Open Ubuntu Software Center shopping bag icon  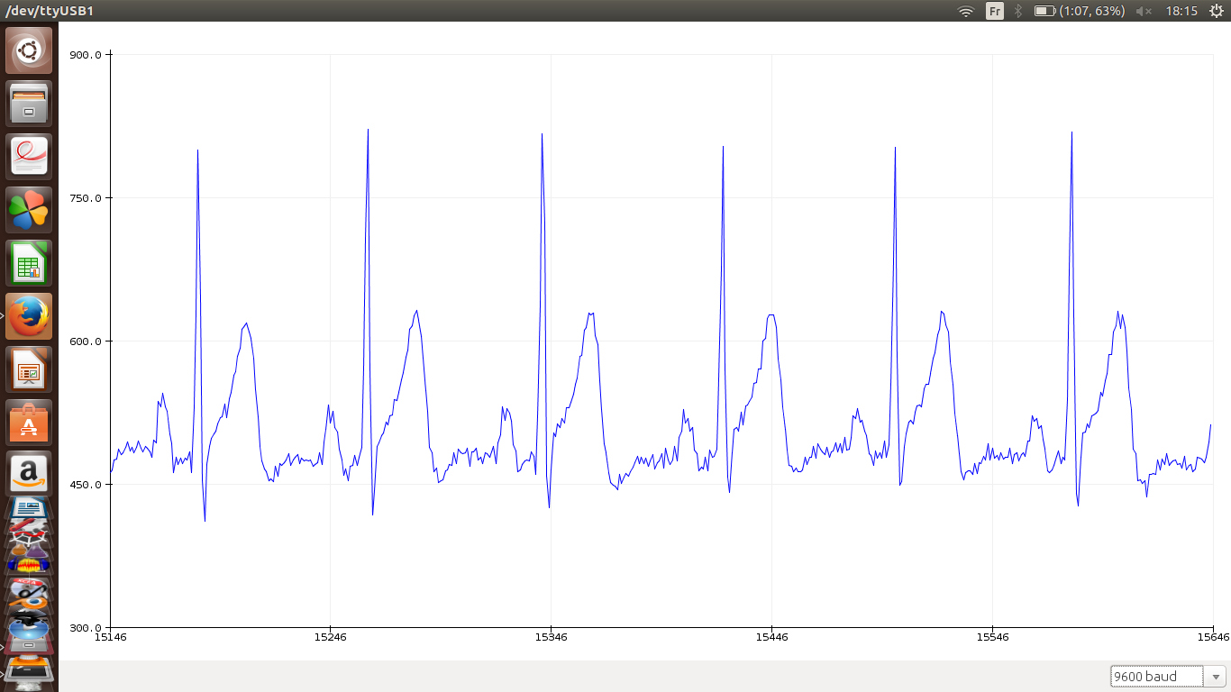point(29,423)
